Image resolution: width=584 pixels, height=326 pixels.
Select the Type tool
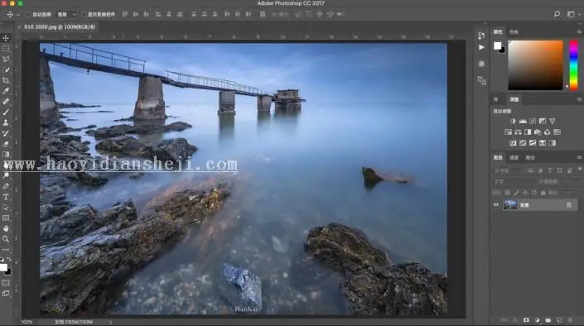pyautogui.click(x=6, y=197)
